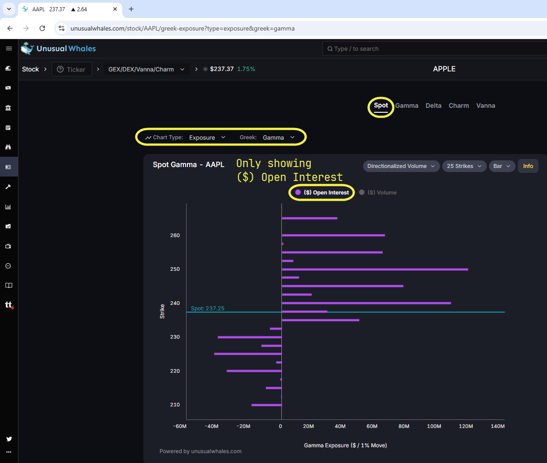
Task: Open the checkmark list sidebar icon
Action: 8,226
